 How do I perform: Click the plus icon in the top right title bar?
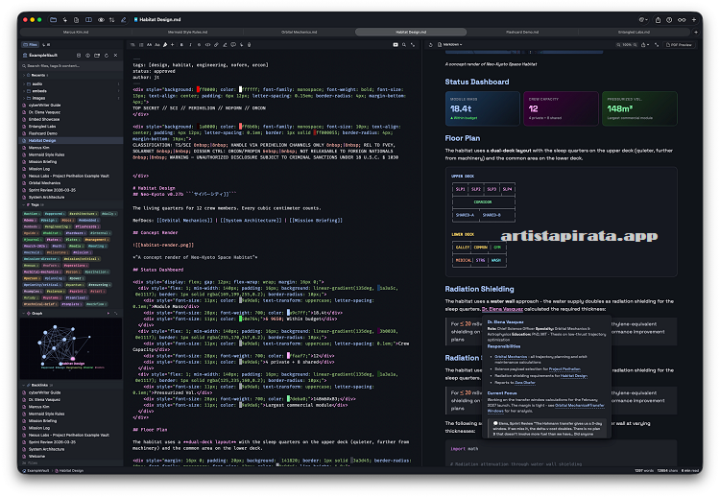pyautogui.click(x=694, y=20)
